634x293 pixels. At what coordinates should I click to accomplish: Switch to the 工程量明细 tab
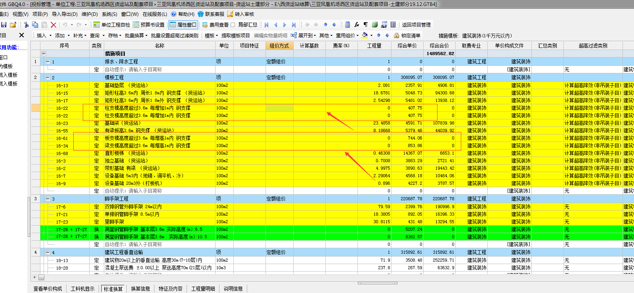[203, 289]
